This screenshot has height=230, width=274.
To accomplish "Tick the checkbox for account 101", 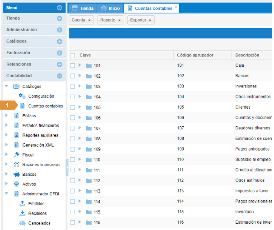I will (x=73, y=65).
